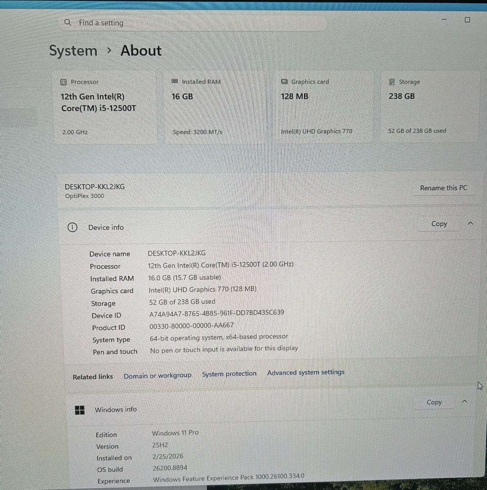Open Advanced system settings link
The image size is (487, 490).
pos(306,372)
